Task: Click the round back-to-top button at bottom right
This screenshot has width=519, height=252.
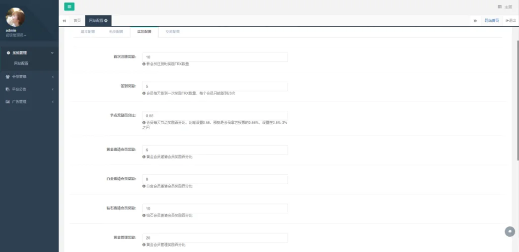Action: click(x=509, y=231)
